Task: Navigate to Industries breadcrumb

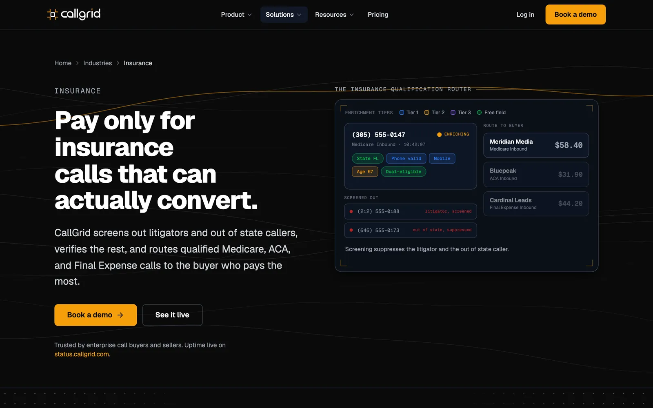Action: click(98, 63)
